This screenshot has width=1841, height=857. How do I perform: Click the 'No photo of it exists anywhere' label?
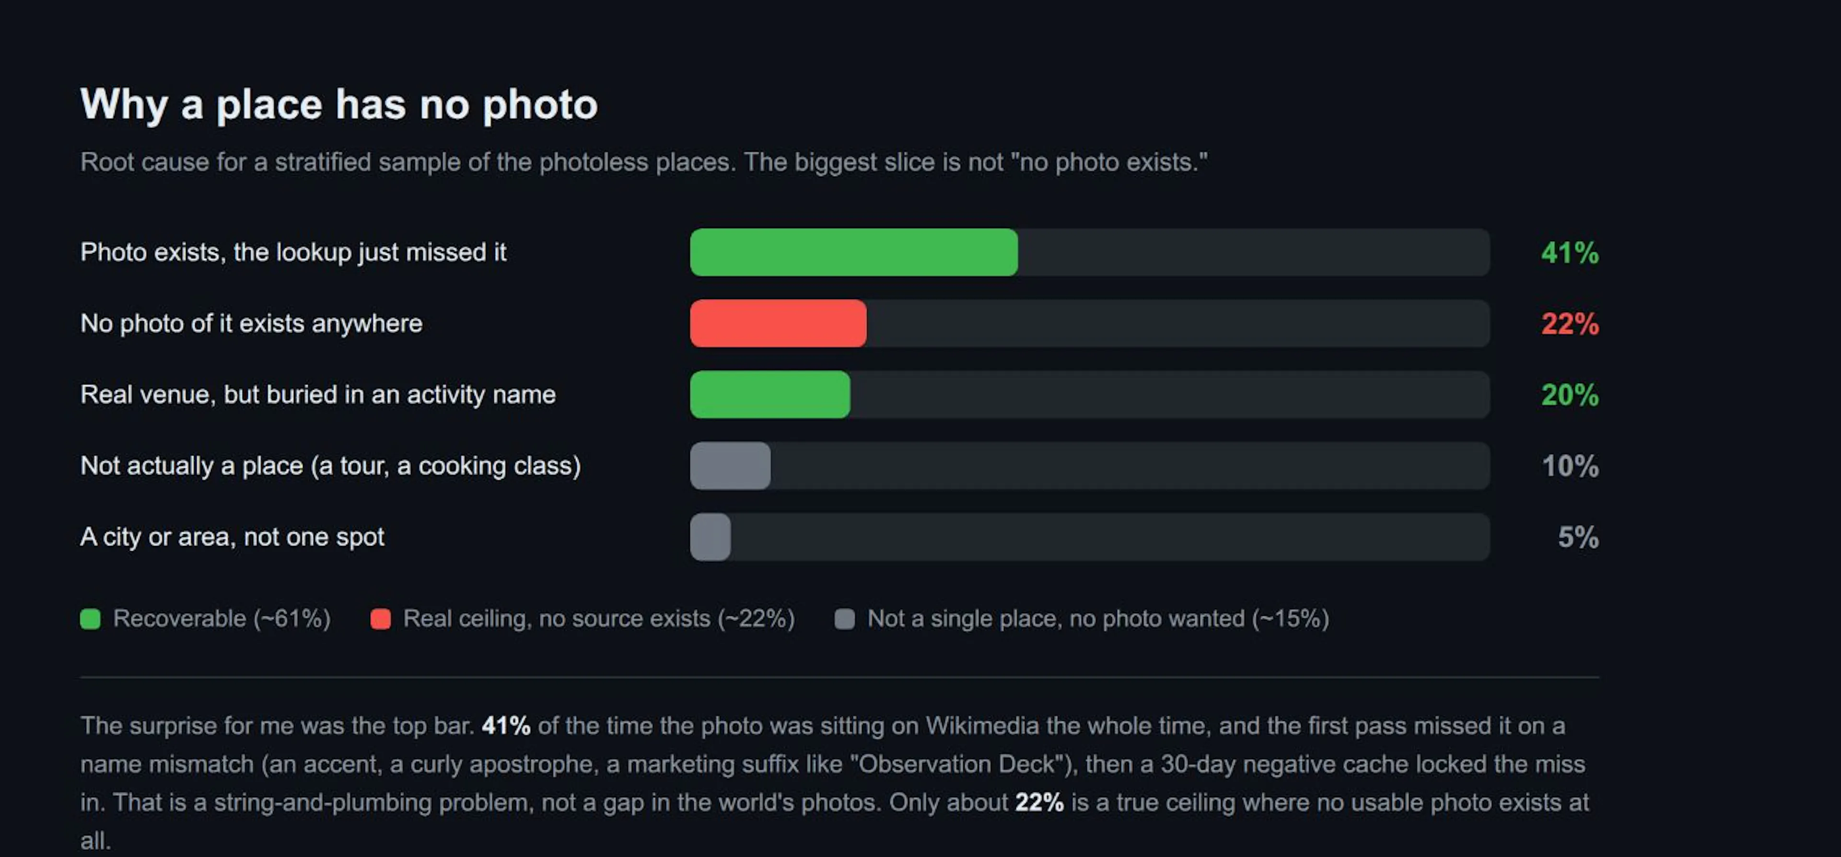(x=251, y=324)
